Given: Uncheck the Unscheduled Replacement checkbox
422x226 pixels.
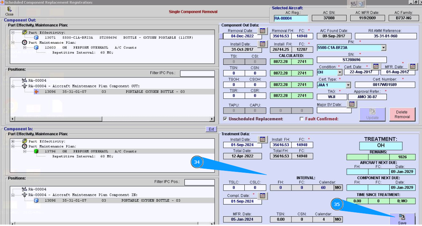Looking at the screenshot, I should [225, 119].
